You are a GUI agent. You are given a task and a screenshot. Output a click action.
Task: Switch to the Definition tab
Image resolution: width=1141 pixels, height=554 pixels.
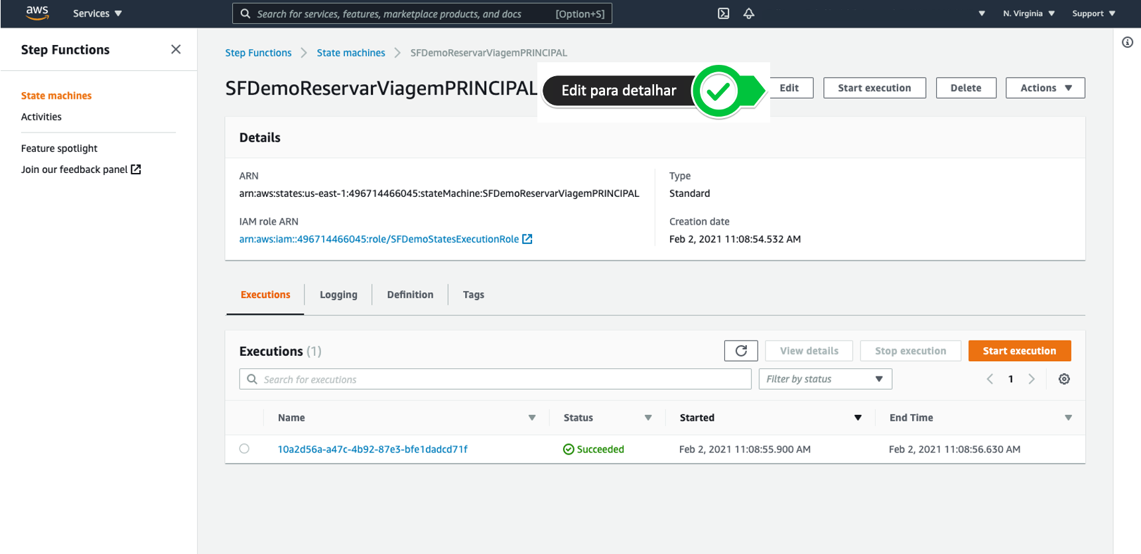point(410,295)
